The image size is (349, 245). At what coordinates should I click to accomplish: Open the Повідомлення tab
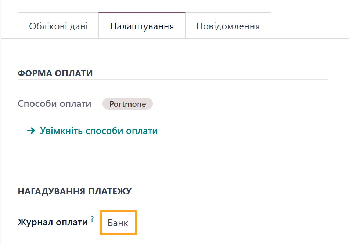pos(228,25)
